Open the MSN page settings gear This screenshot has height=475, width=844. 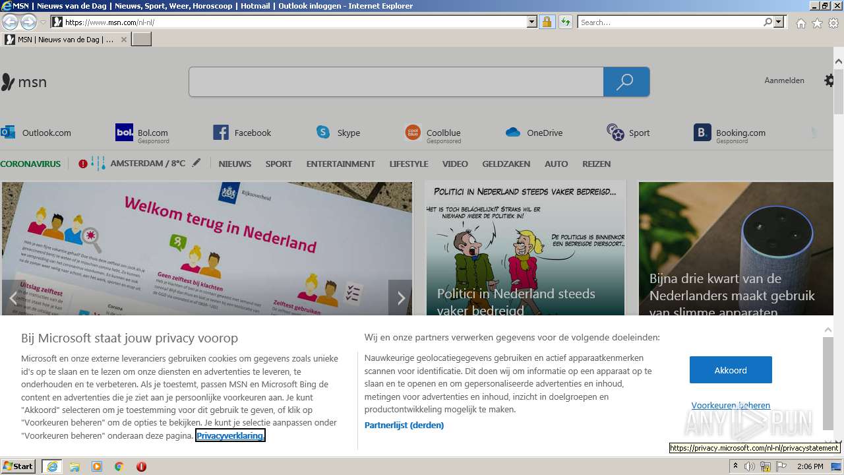point(829,80)
